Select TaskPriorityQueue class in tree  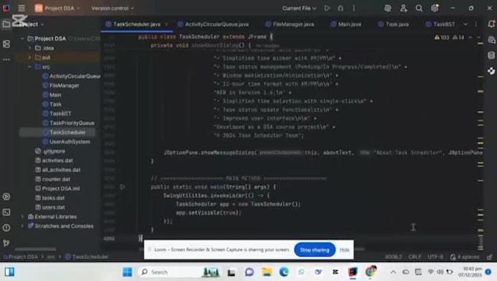[68, 123]
